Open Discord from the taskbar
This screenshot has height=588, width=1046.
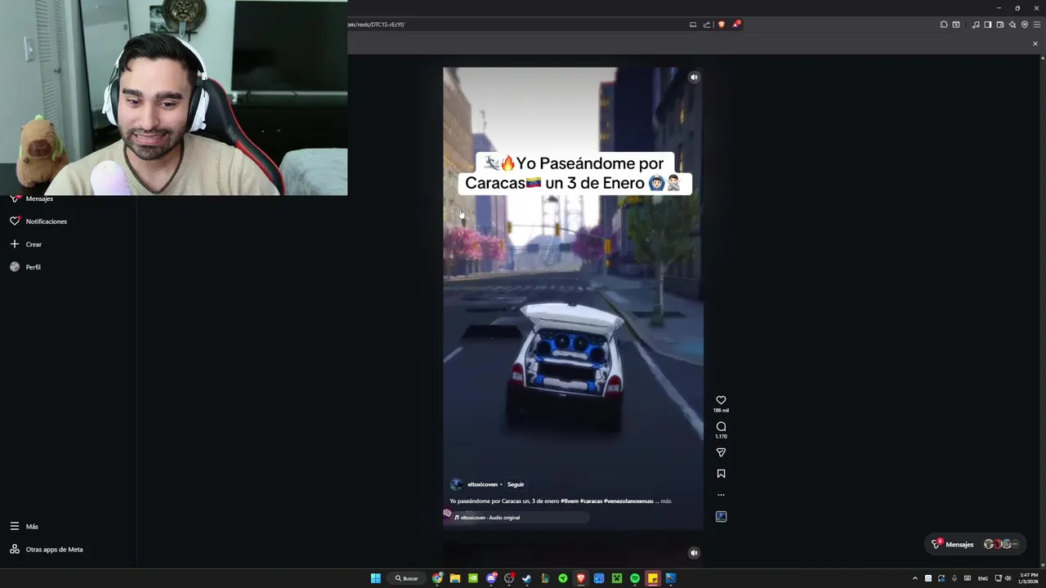[x=491, y=578]
